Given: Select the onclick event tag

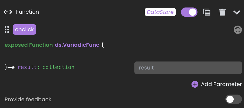Looking at the screenshot, I should click(25, 29).
